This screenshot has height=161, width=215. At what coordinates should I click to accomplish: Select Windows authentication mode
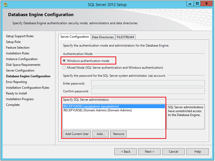coord(86,61)
